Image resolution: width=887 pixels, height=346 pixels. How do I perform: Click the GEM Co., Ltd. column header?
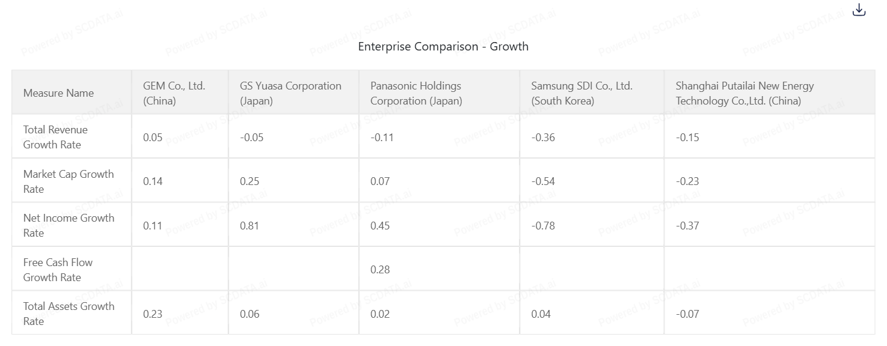point(174,93)
